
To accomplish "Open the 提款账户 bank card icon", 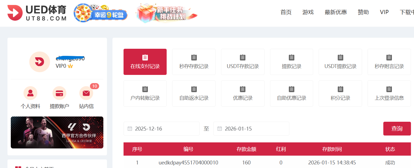I will 59,93.
